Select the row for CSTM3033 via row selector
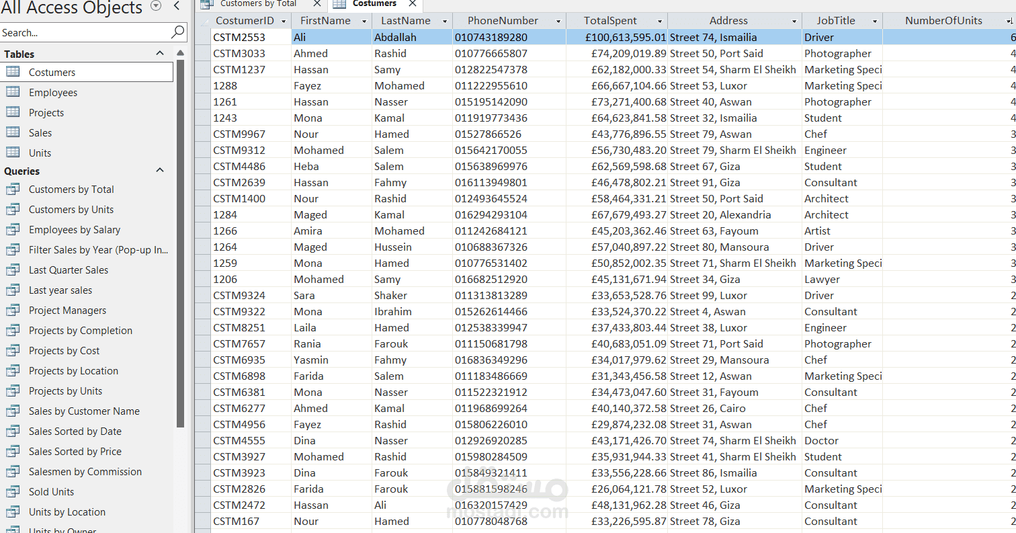Screen dimensions: 1016x533 203,54
